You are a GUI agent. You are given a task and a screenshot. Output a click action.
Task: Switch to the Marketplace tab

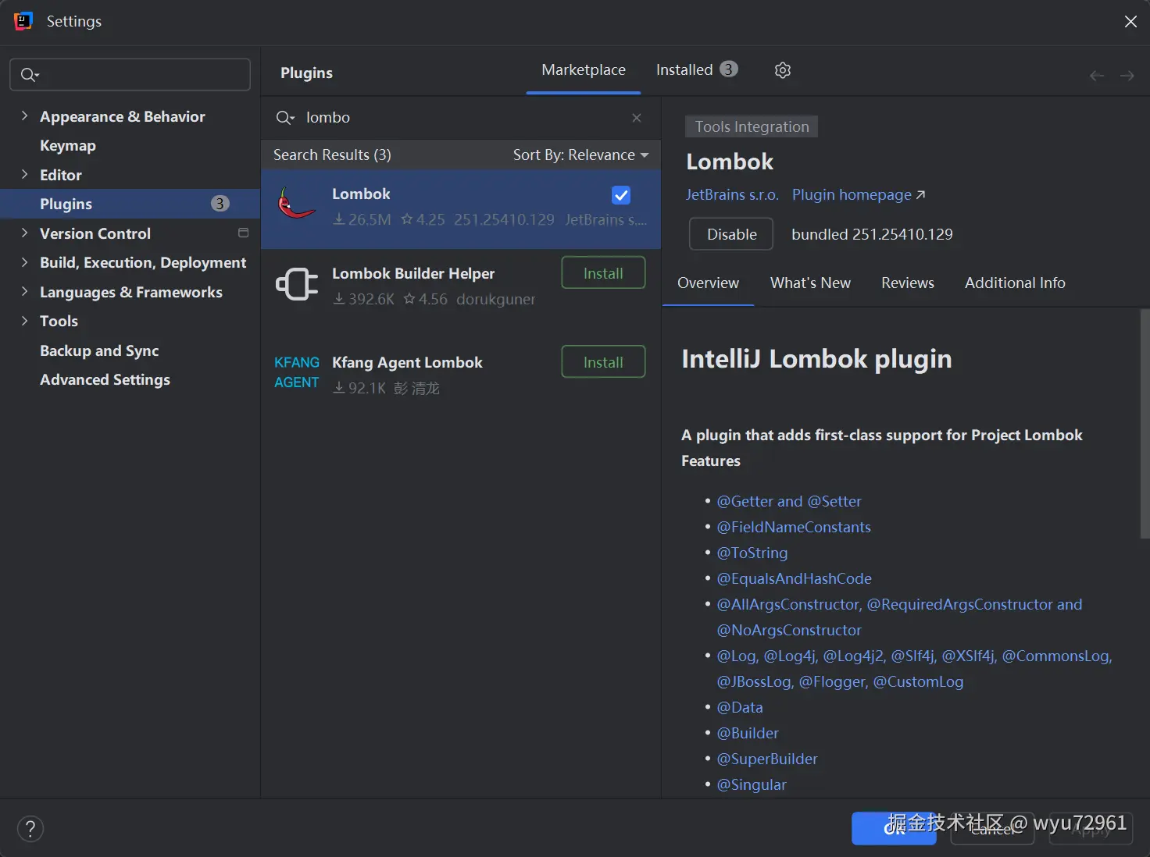coord(584,70)
